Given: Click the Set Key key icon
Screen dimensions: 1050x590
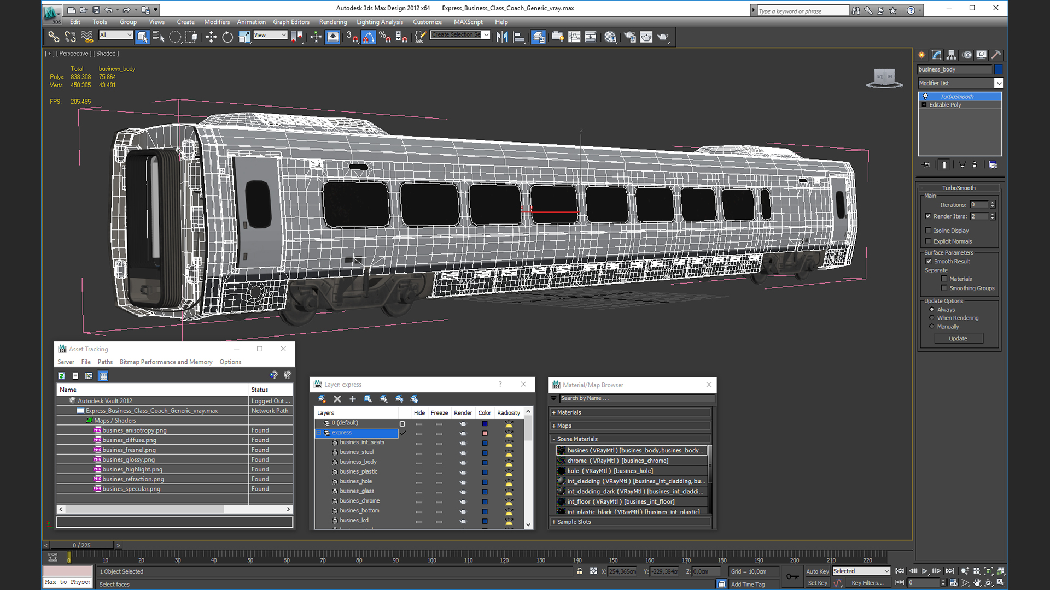Looking at the screenshot, I should pos(792,576).
